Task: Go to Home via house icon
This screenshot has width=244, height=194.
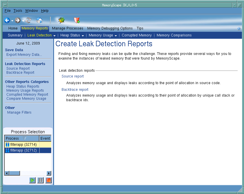Action: [x=39, y=20]
